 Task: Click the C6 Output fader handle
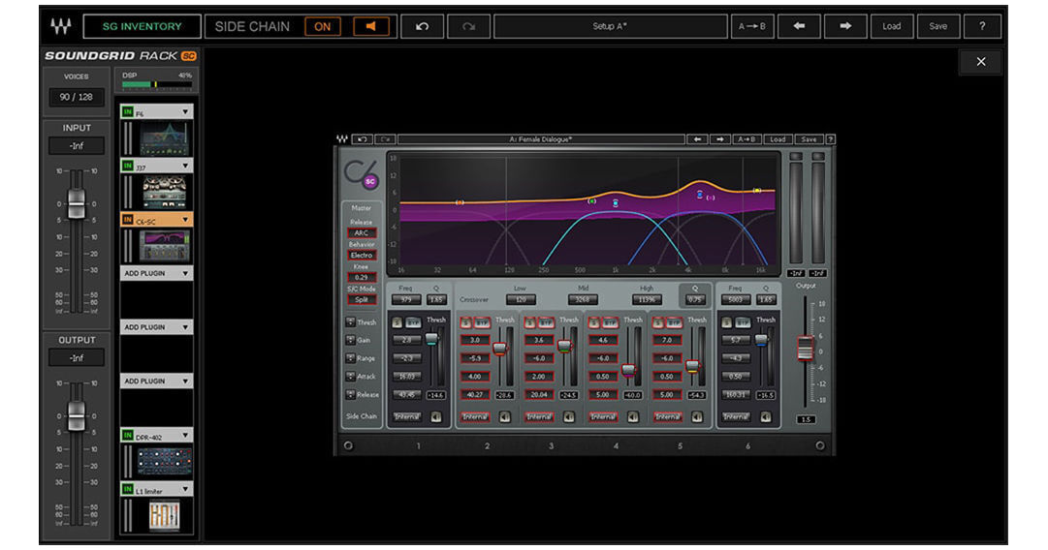coord(806,349)
